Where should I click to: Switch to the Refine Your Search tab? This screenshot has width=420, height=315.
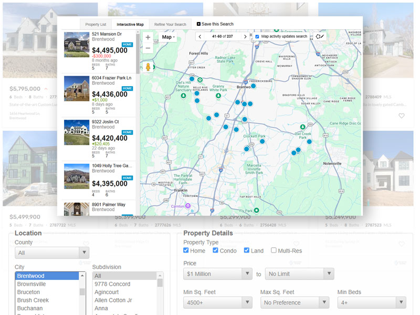pyautogui.click(x=170, y=24)
